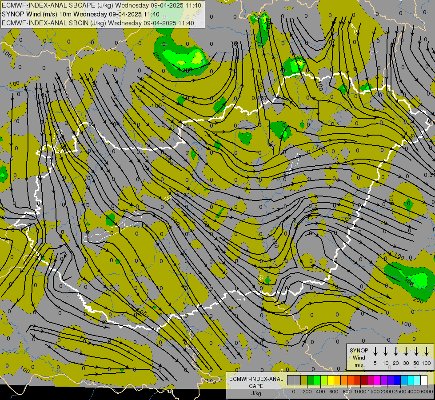Click the 100 m/s wind arrow in legend
The width and height of the screenshot is (435, 400).
(x=427, y=351)
